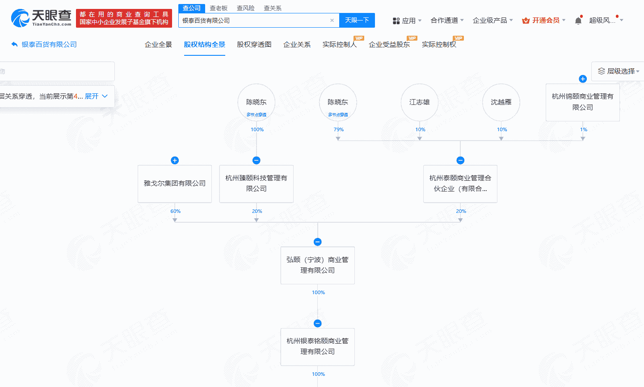Screen dimensions: 644x387
Task: Clear the search box text
Action: tap(332, 21)
